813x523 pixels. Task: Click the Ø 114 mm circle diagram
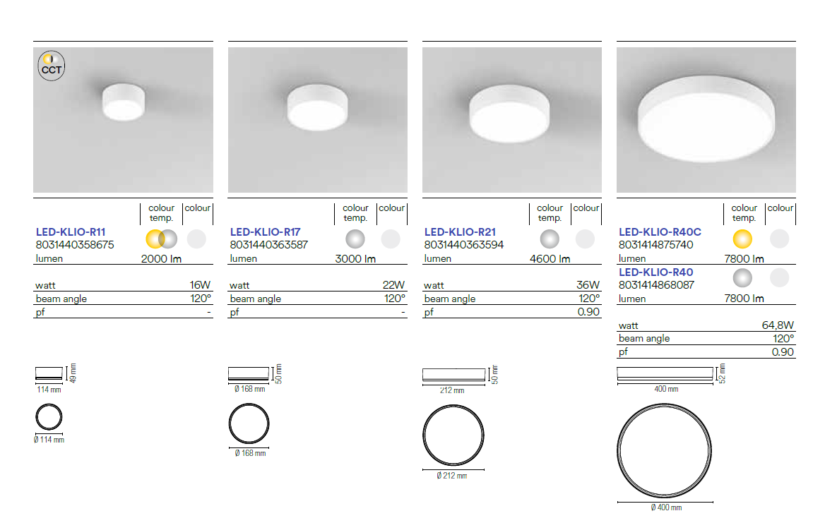49,417
